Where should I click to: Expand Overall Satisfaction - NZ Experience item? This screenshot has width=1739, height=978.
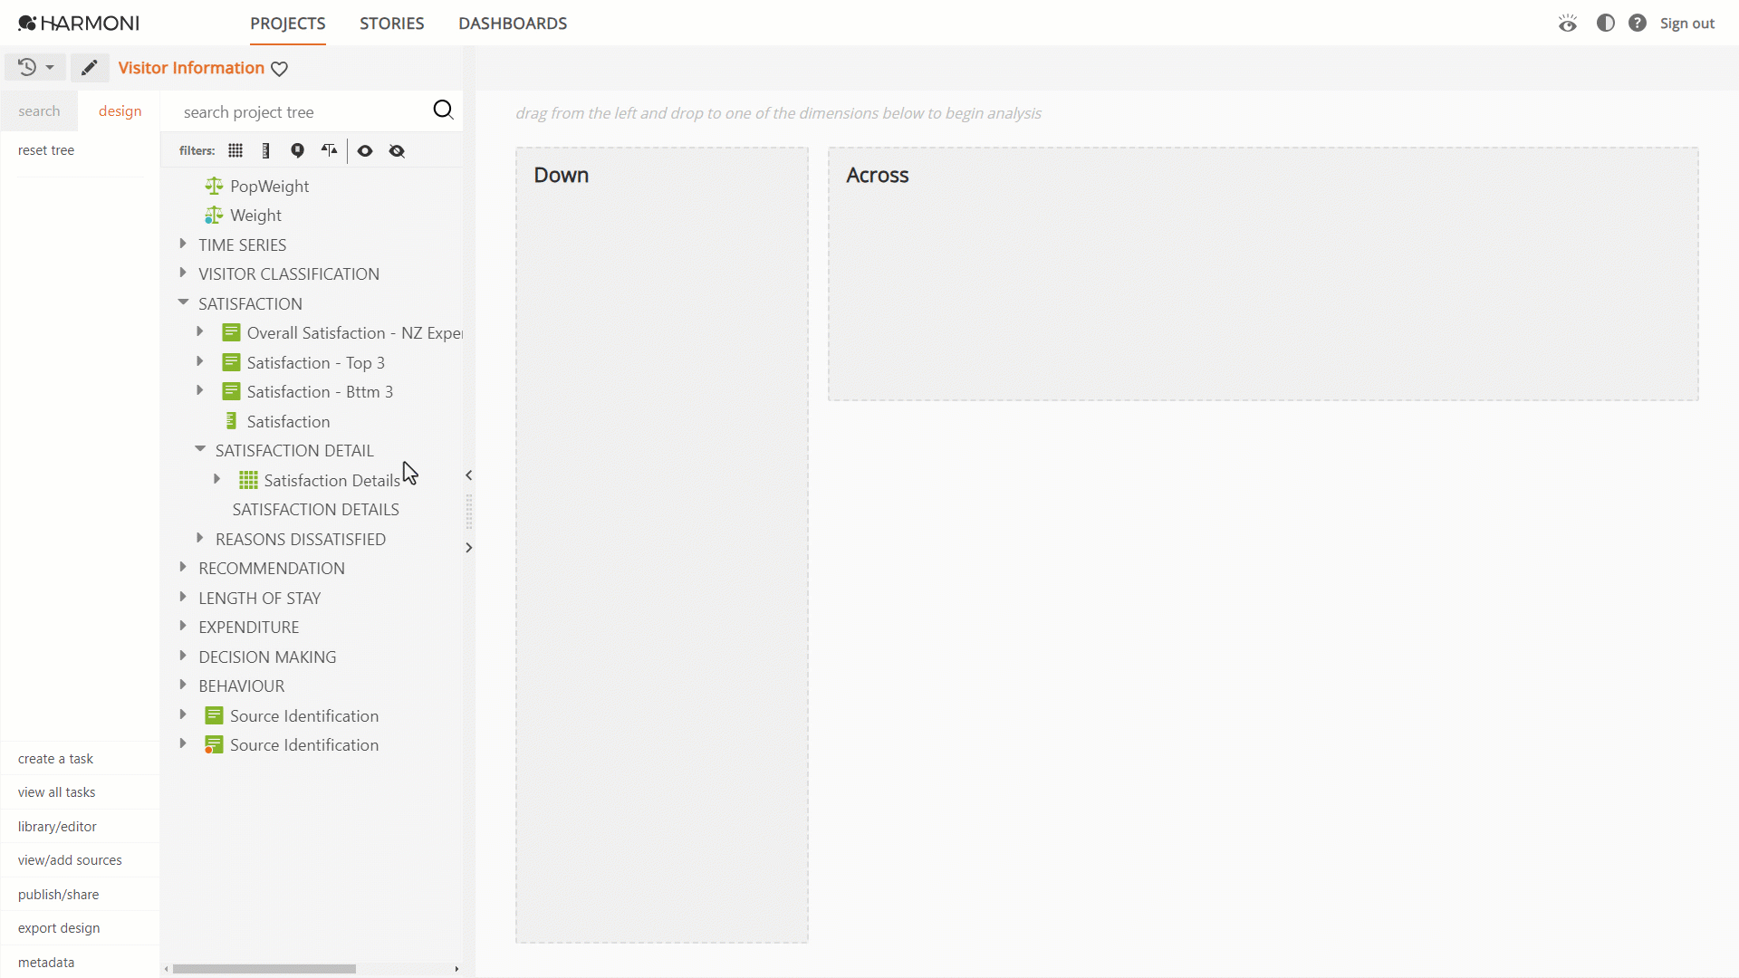(200, 331)
